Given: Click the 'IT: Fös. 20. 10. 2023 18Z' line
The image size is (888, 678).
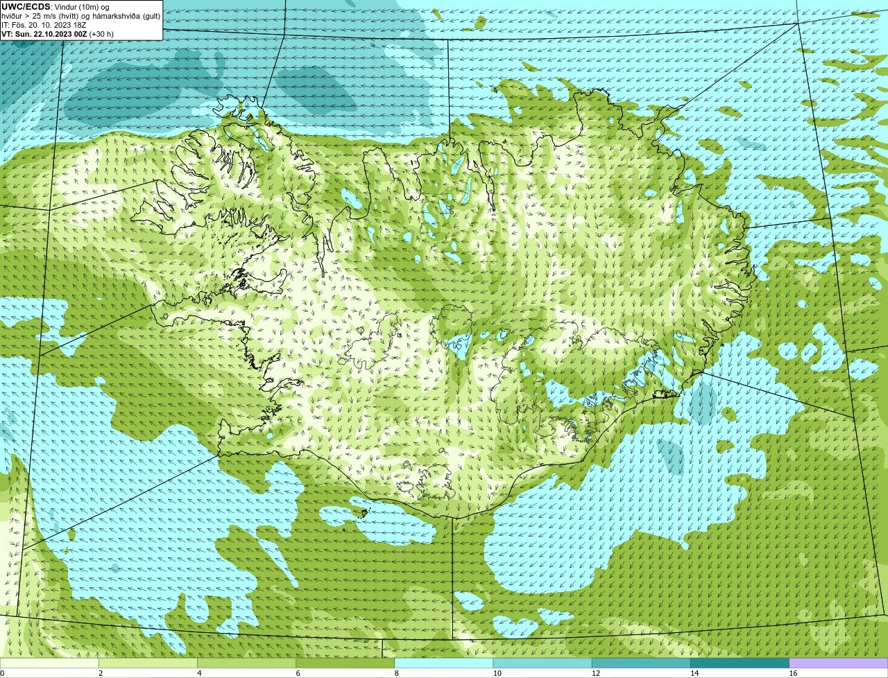Looking at the screenshot, I should [x=44, y=25].
